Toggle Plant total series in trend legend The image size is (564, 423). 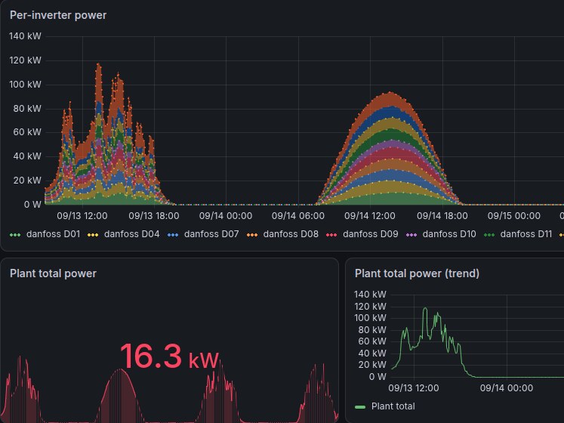(x=393, y=406)
